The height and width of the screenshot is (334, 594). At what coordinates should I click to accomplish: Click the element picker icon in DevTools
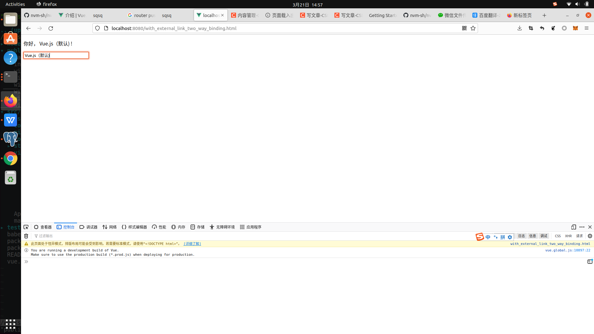point(26,227)
